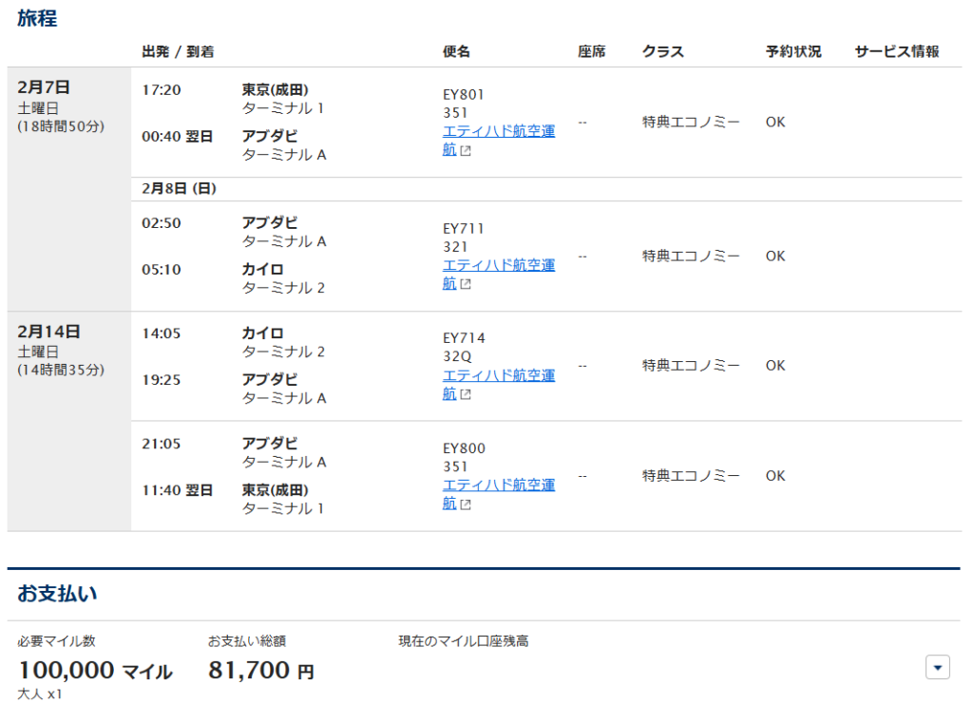This screenshot has height=704, width=973.
Task: Click the お支払い section heading
Action: point(57,594)
